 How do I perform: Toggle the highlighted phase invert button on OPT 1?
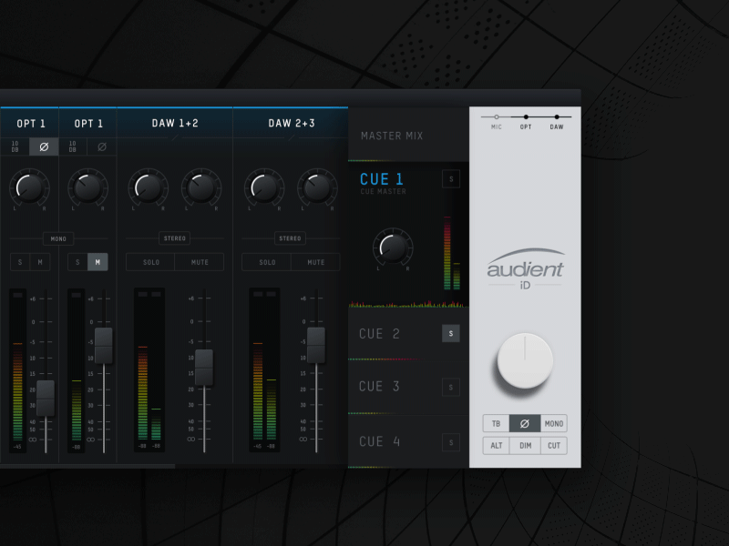[44, 147]
